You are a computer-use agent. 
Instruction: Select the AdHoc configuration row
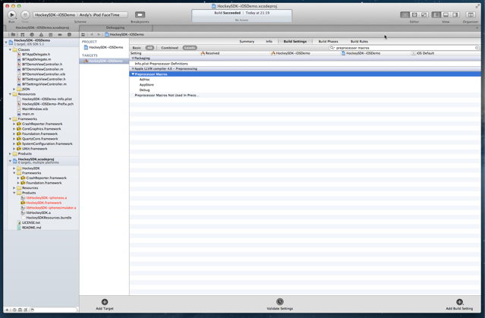coord(305,80)
